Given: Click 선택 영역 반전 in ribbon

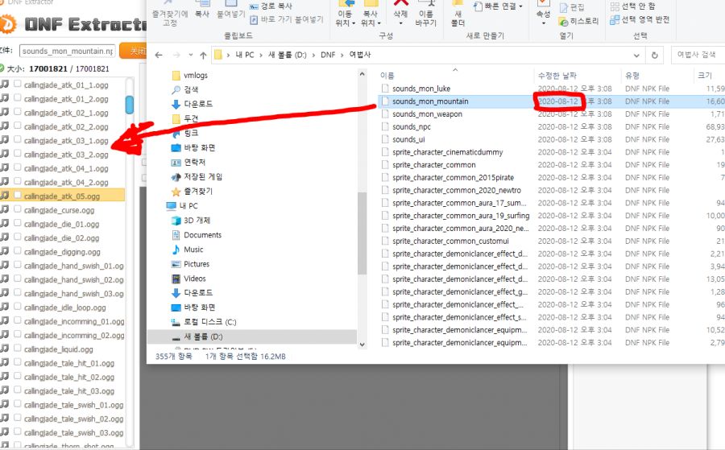Looking at the screenshot, I should click(640, 19).
